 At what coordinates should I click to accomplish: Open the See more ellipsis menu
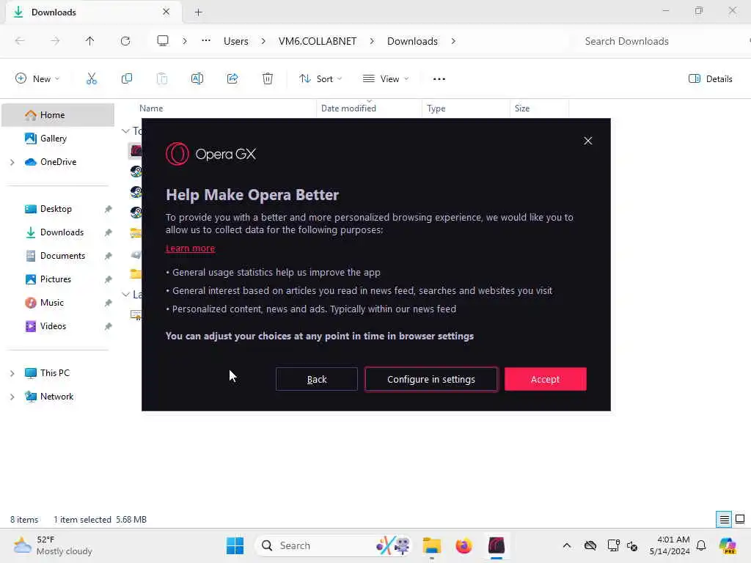click(x=439, y=79)
